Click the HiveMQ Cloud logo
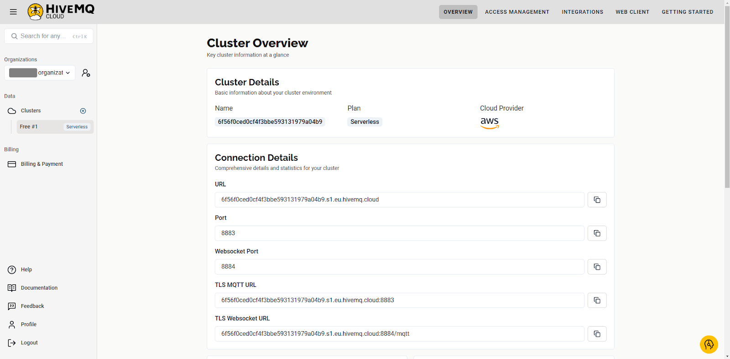Image resolution: width=730 pixels, height=359 pixels. 61,11
